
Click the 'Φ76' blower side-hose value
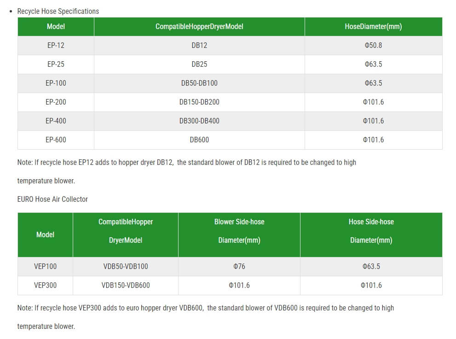click(x=239, y=267)
